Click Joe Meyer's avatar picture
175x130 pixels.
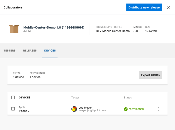[x=74, y=109]
